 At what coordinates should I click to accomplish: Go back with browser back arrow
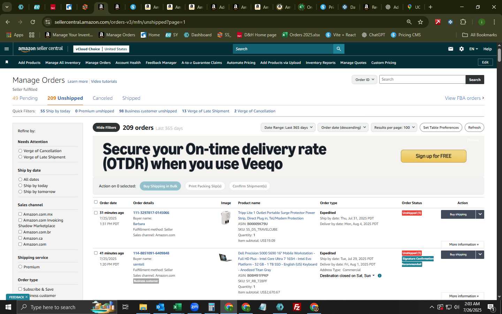(8, 22)
